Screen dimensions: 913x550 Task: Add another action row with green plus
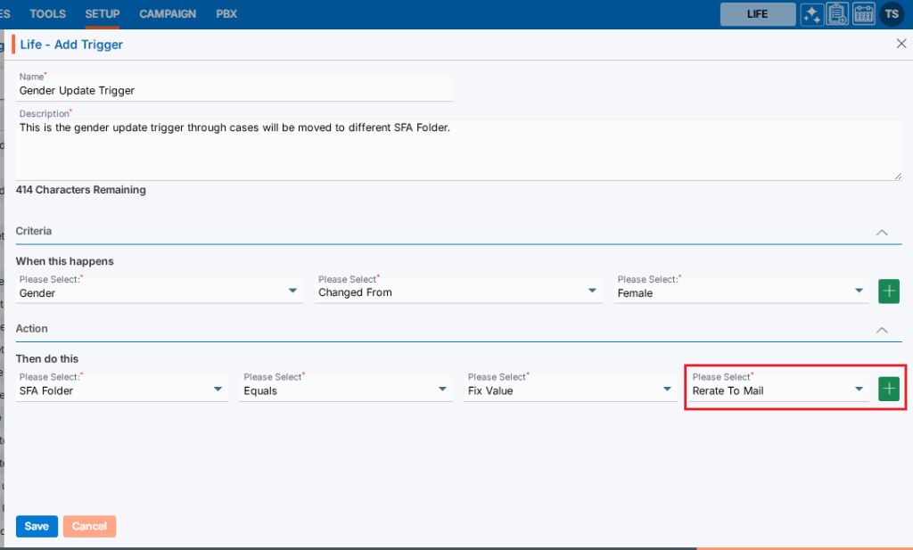pos(889,389)
